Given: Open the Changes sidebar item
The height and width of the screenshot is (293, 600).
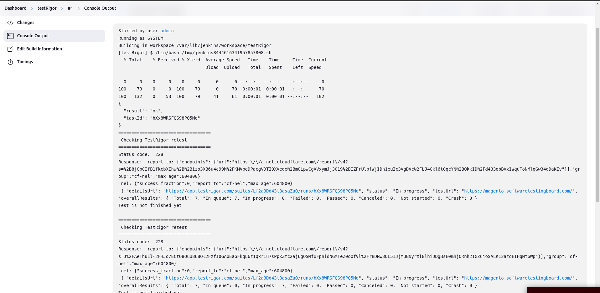Looking at the screenshot, I should [x=54, y=23].
